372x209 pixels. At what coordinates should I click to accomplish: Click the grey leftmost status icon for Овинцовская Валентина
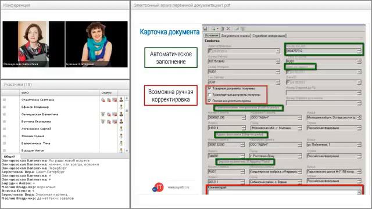tap(103, 114)
